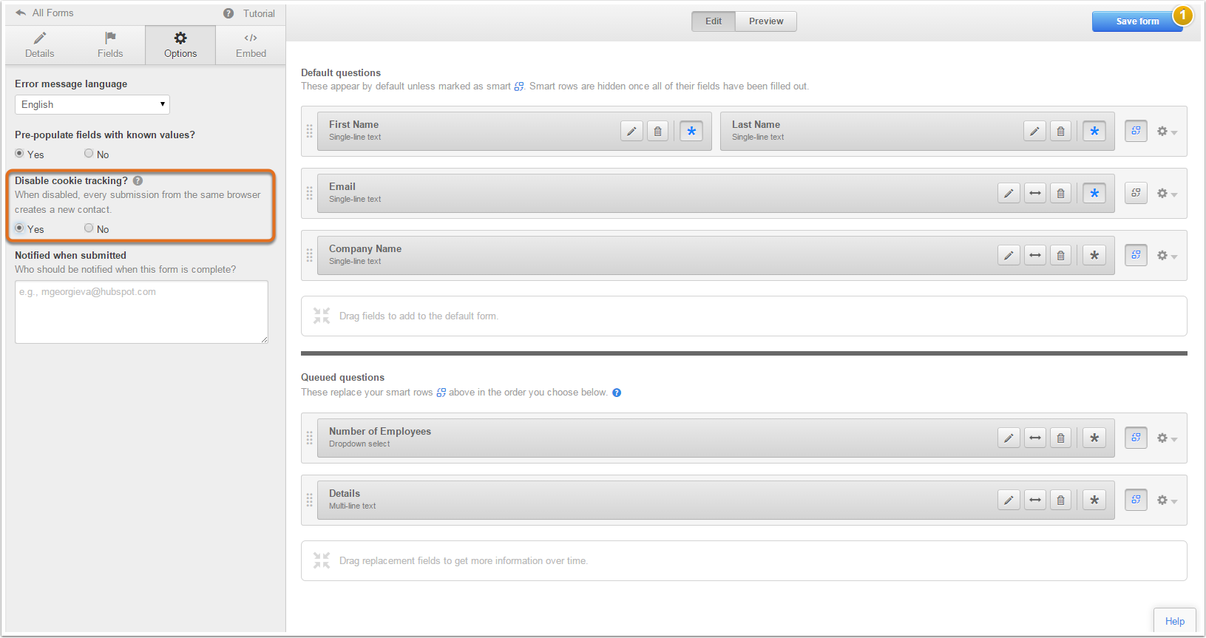Open Error message language dropdown
This screenshot has height=638, width=1206.
[92, 104]
